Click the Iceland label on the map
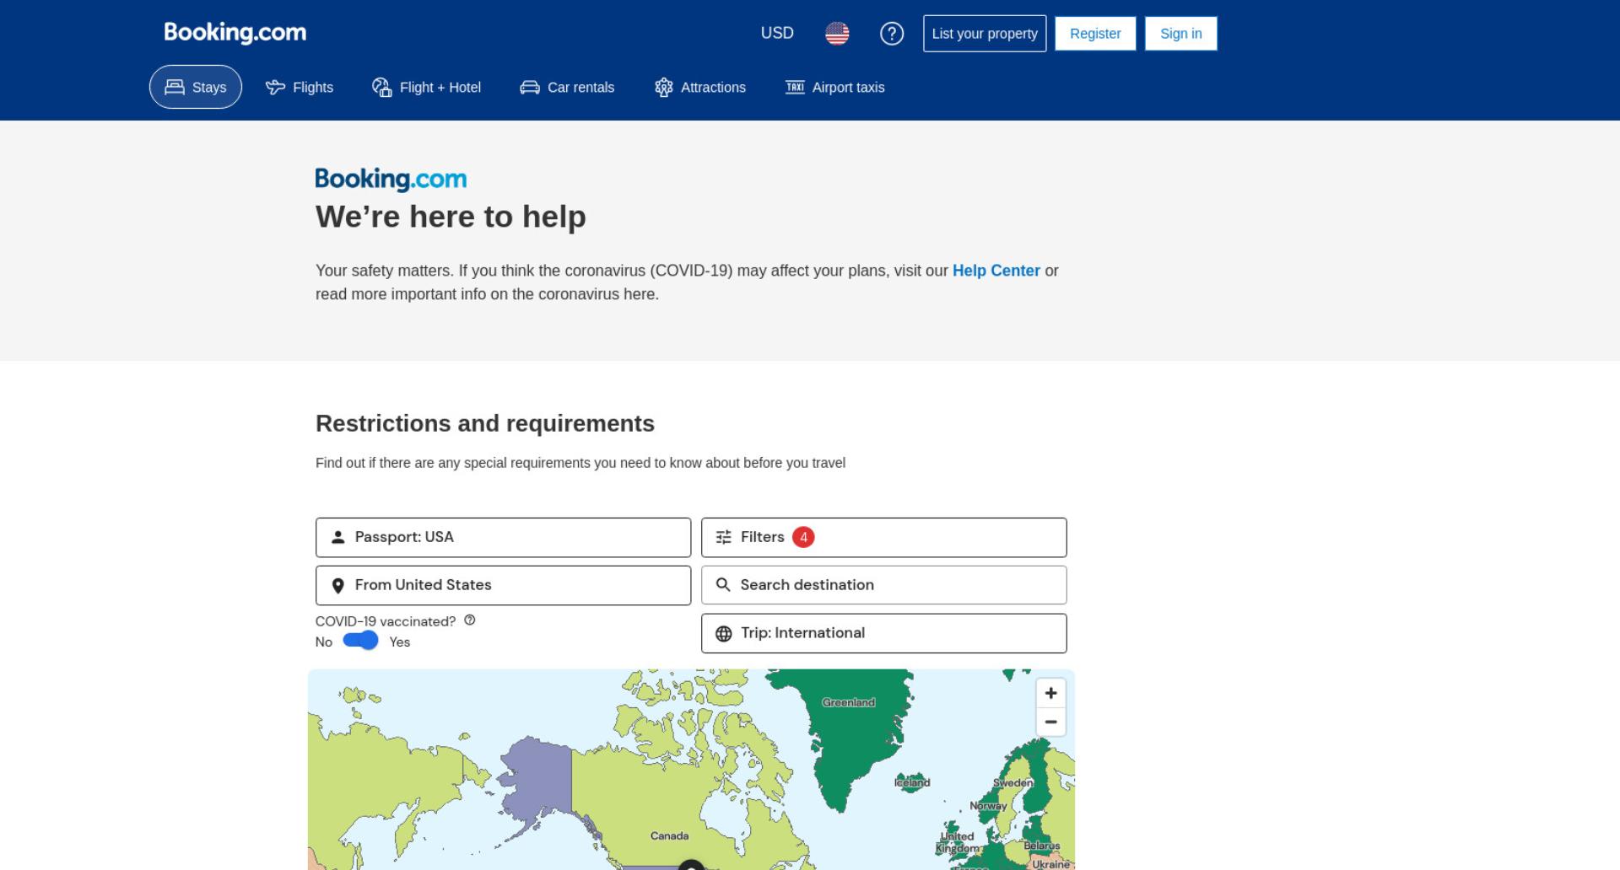This screenshot has width=1620, height=870. [x=912, y=782]
